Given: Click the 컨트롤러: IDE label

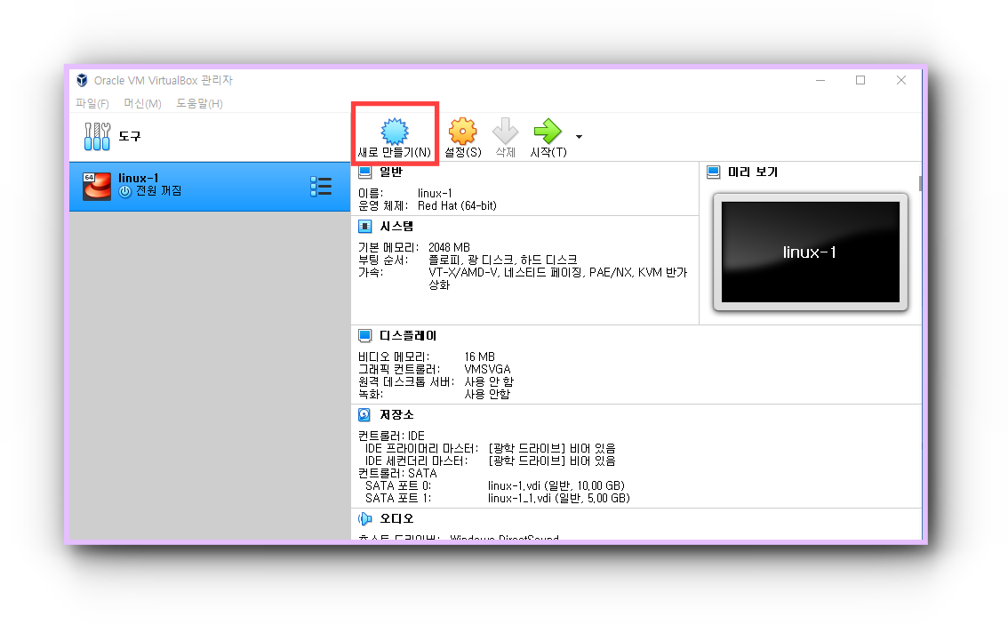Looking at the screenshot, I should click(x=391, y=436).
